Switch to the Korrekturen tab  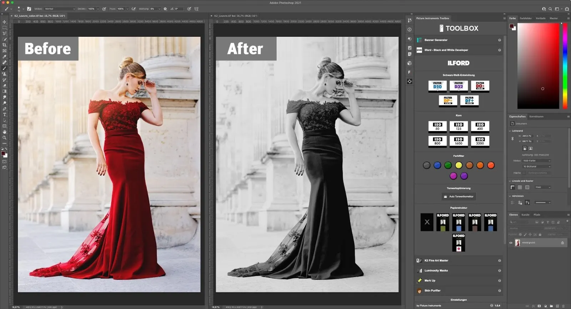pyautogui.click(x=536, y=117)
